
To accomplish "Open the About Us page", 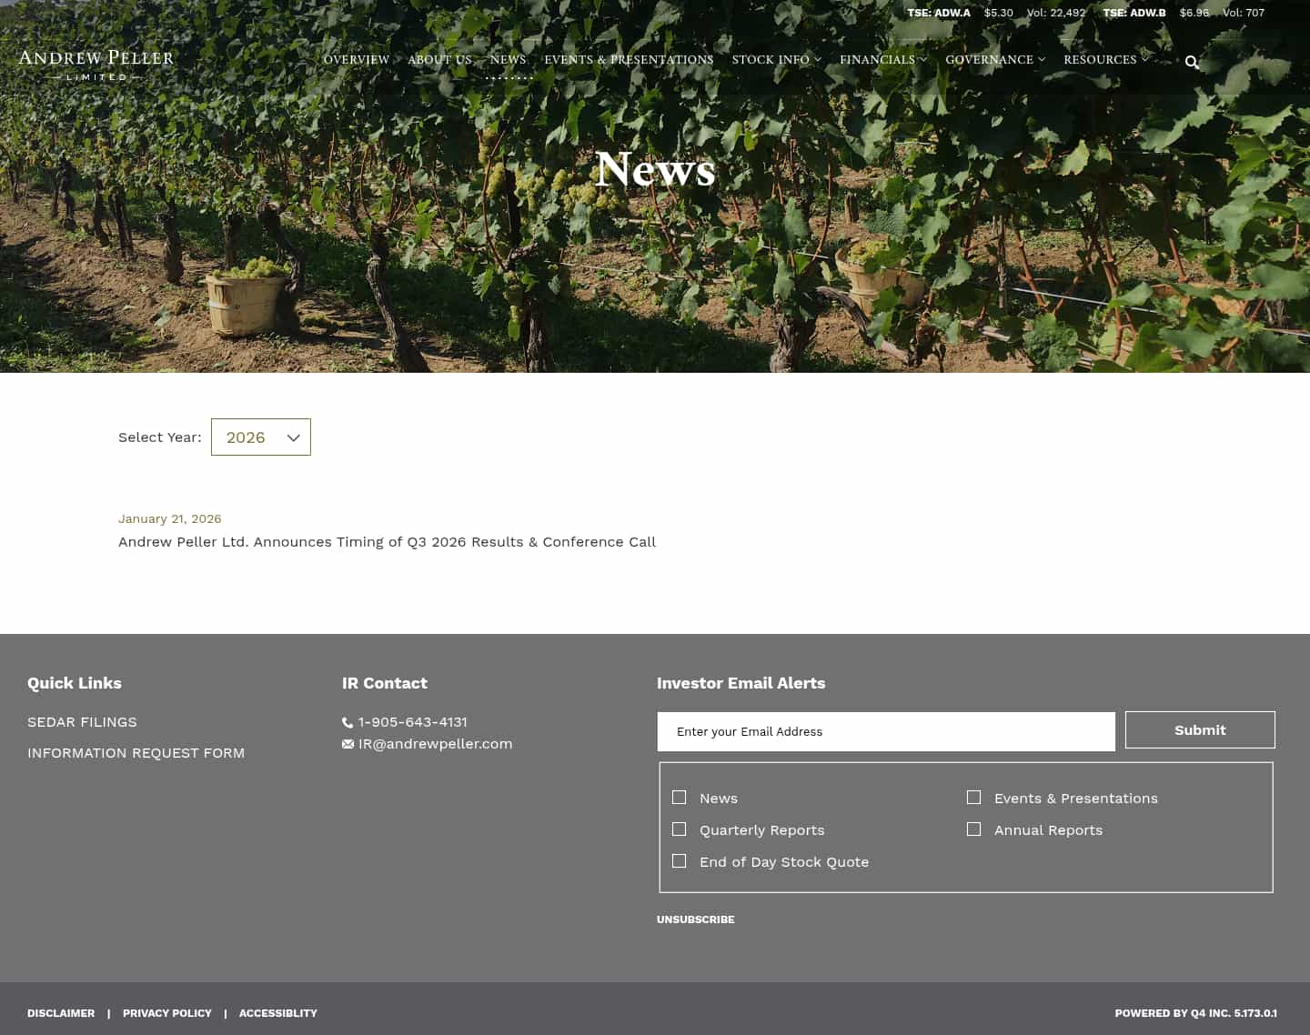I will (x=439, y=59).
